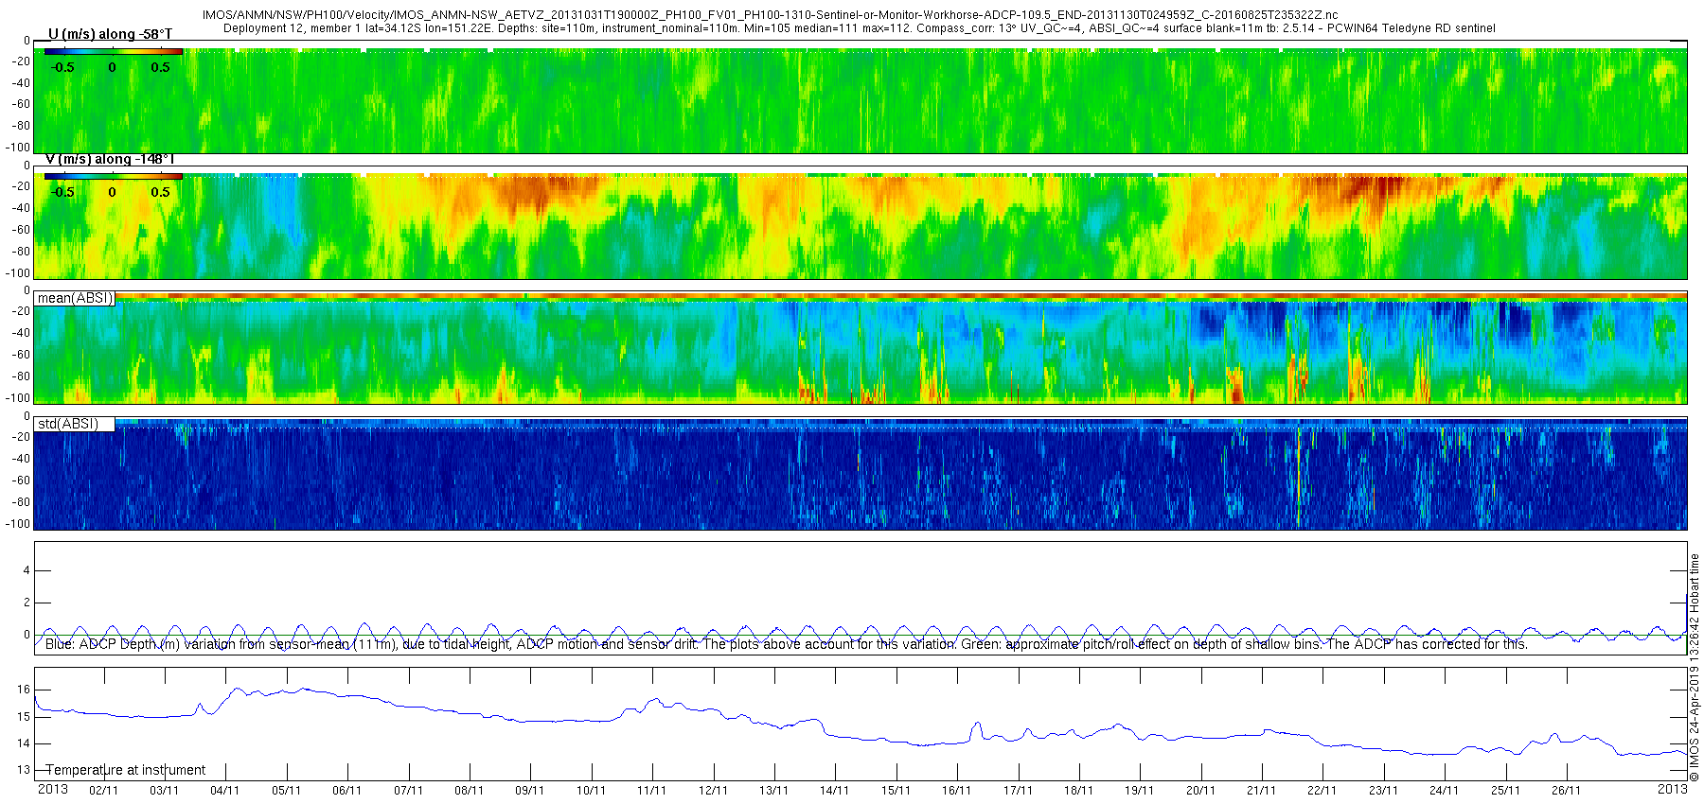Click the 'mean(ABSI)' panel label
Screen dimensions: 1704x804
75,298
